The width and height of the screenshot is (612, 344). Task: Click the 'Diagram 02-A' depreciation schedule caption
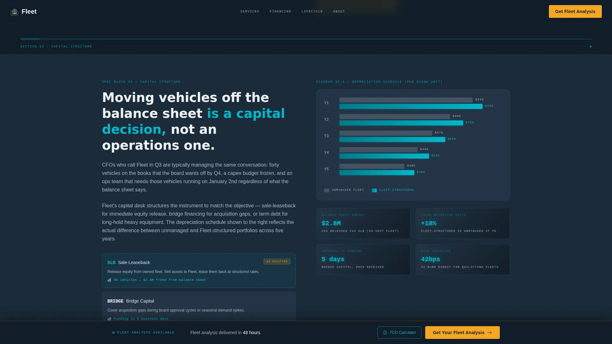pyautogui.click(x=379, y=82)
